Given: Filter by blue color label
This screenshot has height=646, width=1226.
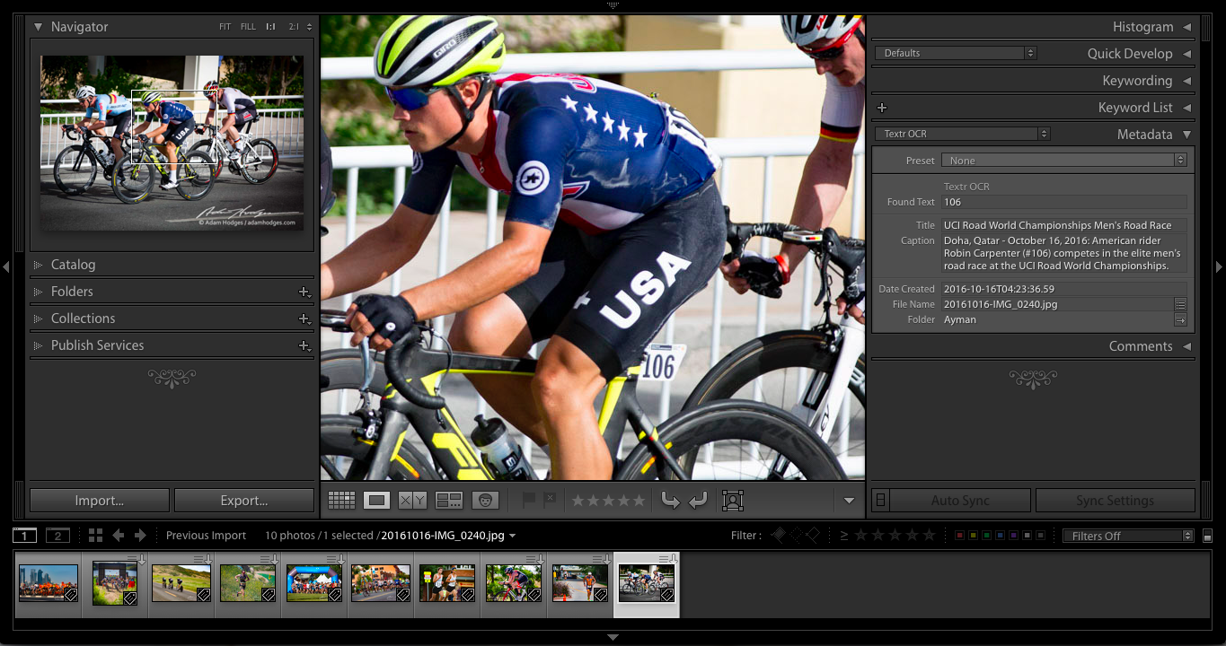Looking at the screenshot, I should click(x=1000, y=536).
